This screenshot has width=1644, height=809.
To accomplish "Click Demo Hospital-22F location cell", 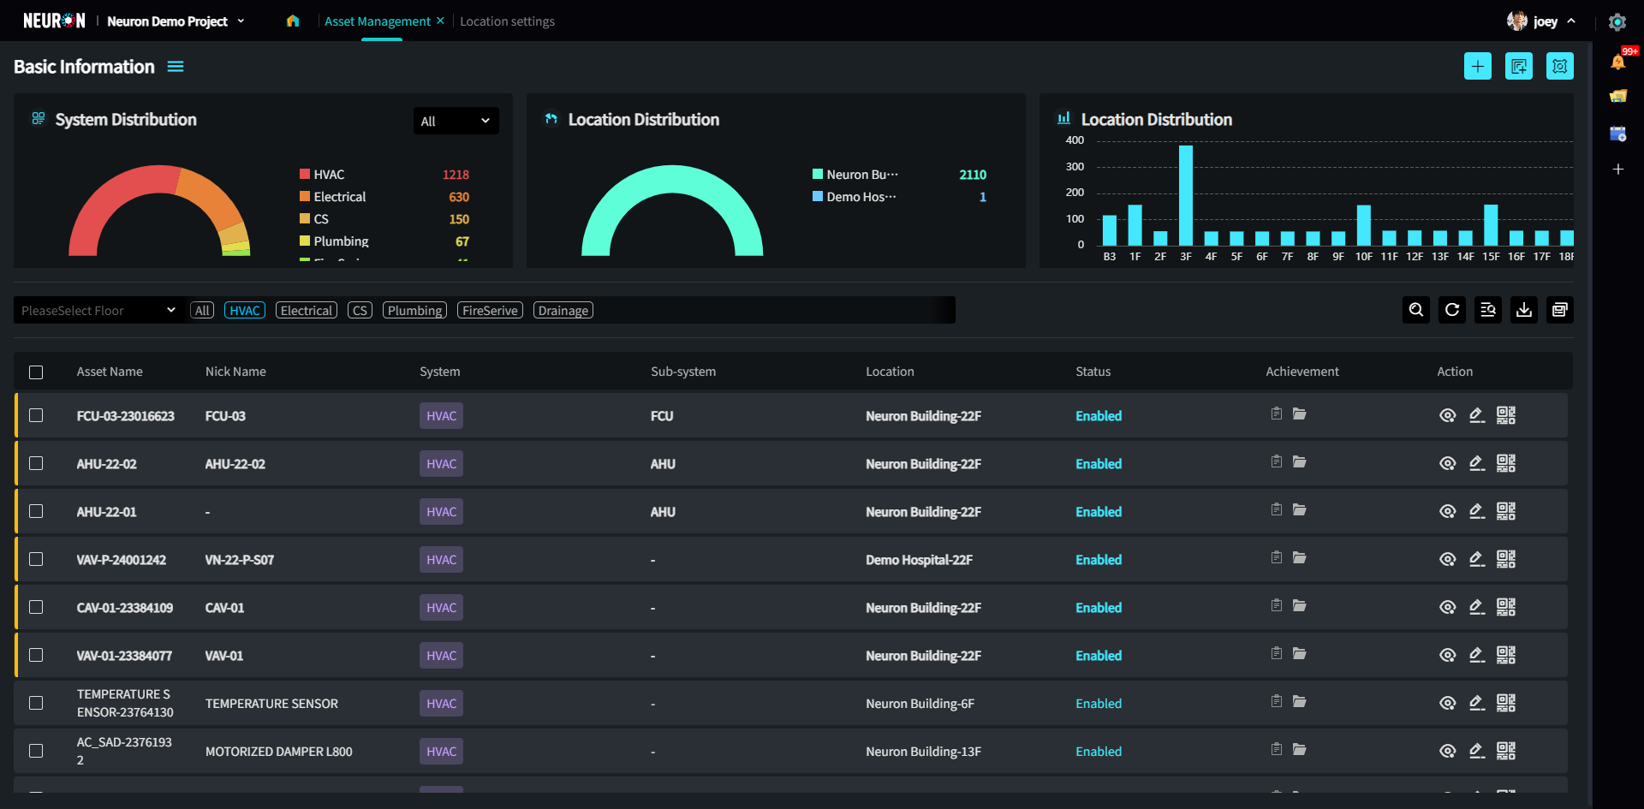I will coord(919,559).
